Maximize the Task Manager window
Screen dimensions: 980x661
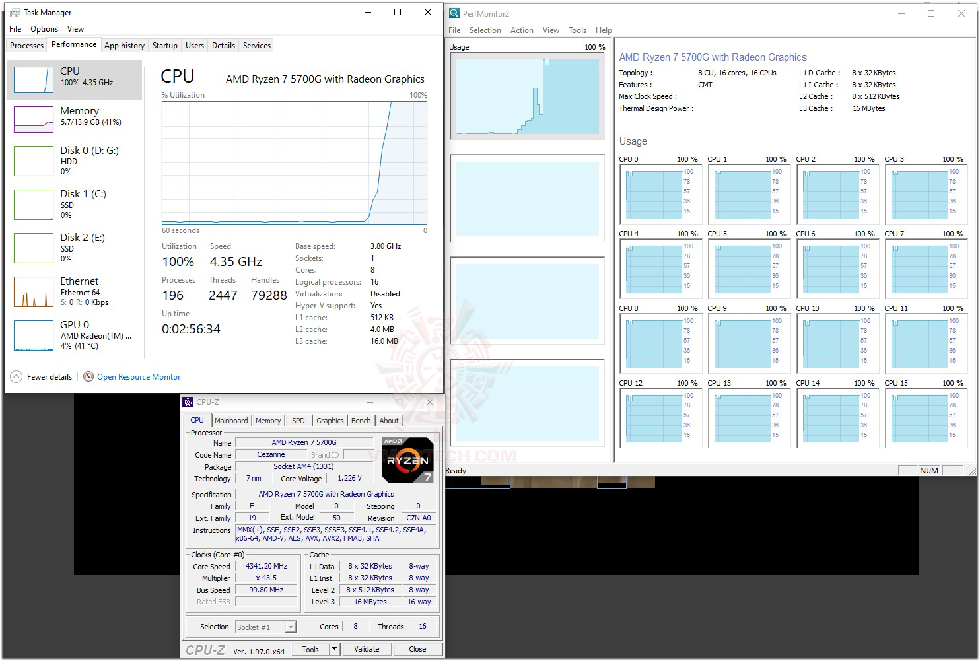pos(398,12)
